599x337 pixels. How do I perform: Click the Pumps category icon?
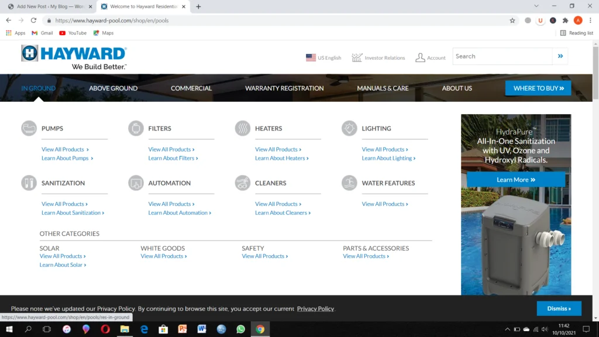point(29,128)
